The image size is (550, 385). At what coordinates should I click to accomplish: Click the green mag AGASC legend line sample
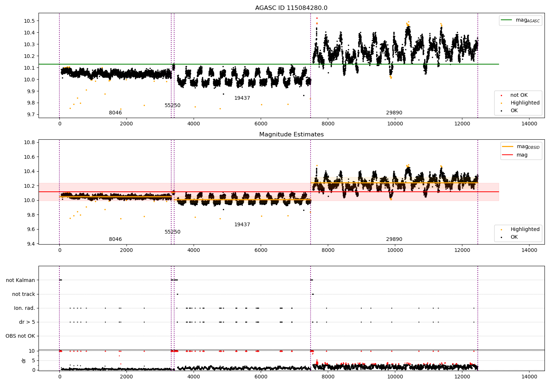[506, 20]
